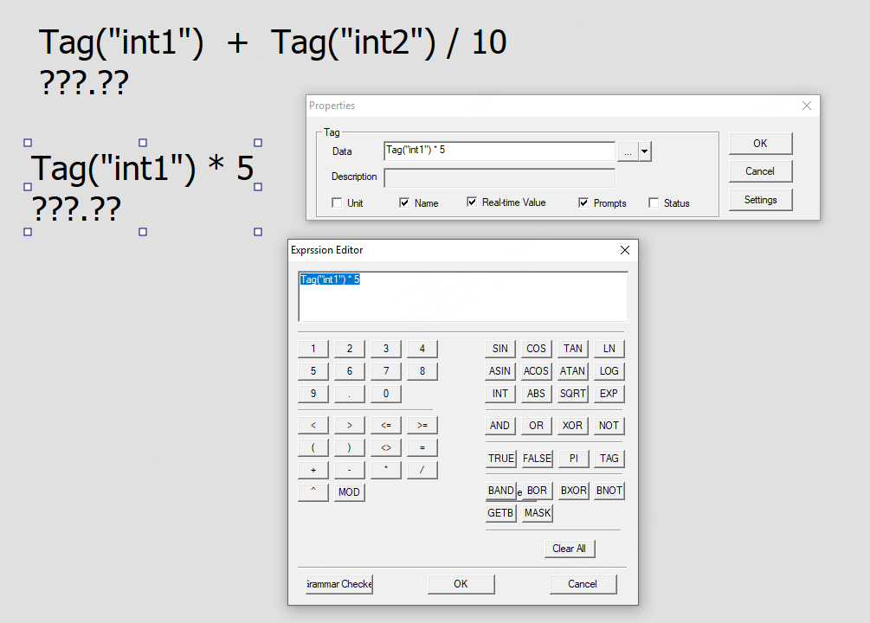Click the multiply operator button
This screenshot has height=623, width=870.
pyautogui.click(x=385, y=470)
